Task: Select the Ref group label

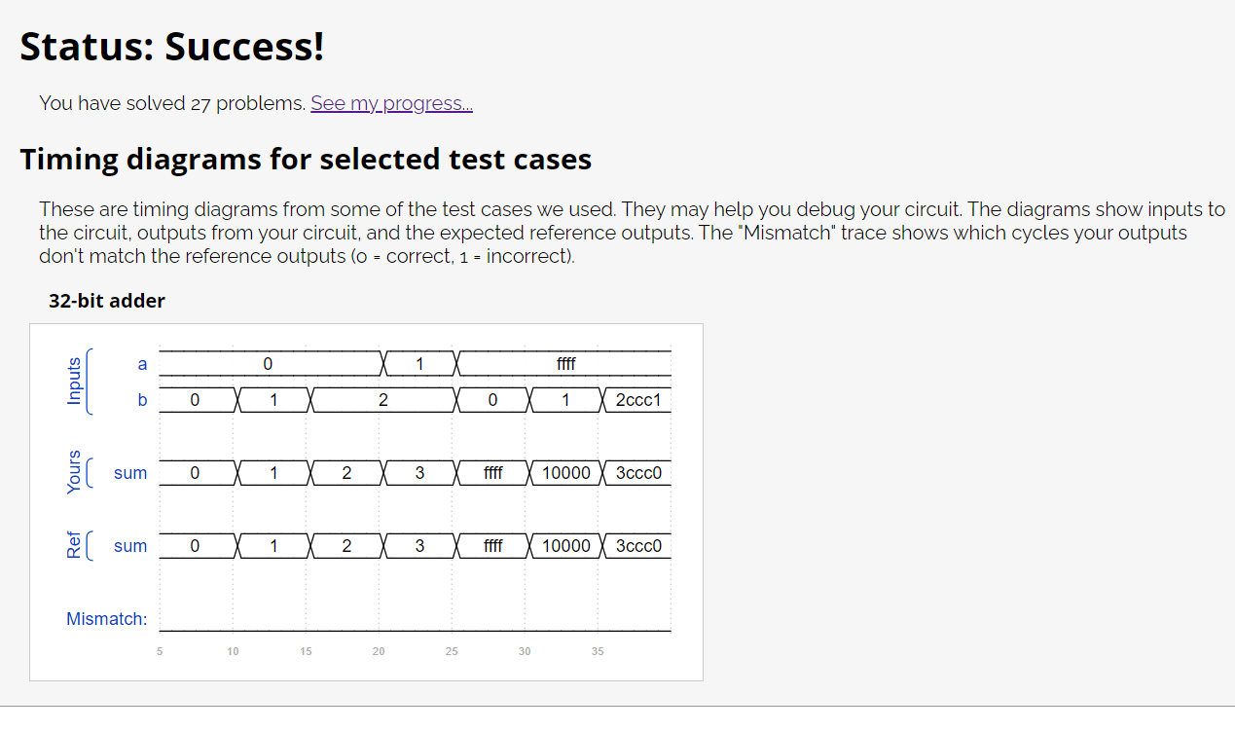Action: [74, 546]
